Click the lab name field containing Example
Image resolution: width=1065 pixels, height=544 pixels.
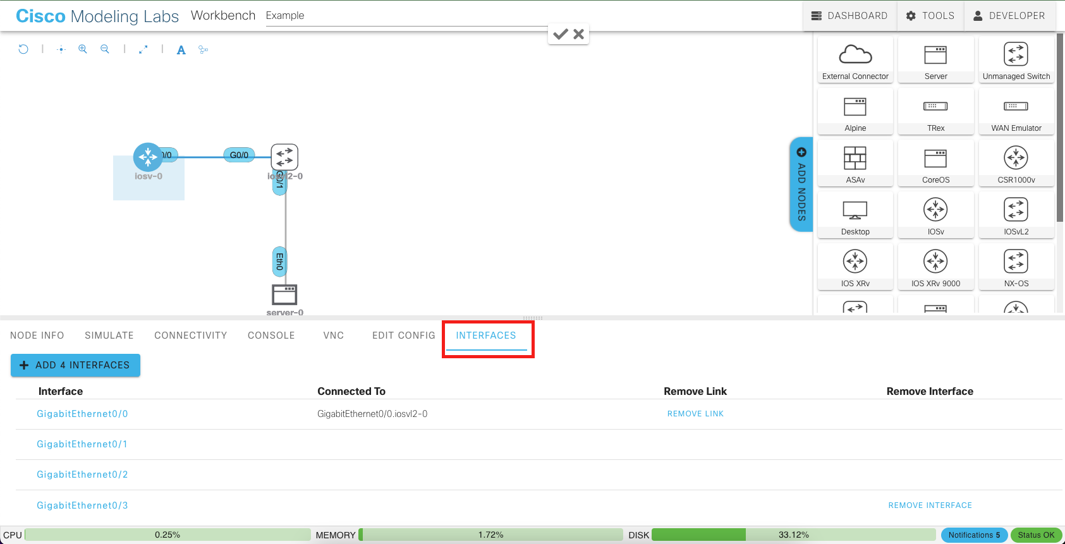[406, 16]
